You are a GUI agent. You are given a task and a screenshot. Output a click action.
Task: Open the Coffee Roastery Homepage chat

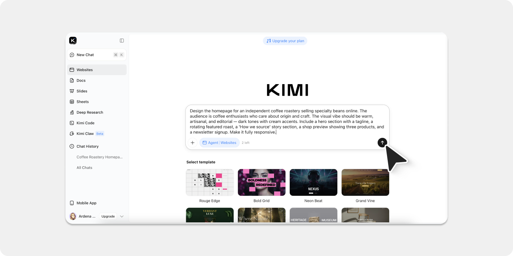(x=99, y=157)
